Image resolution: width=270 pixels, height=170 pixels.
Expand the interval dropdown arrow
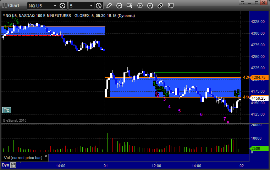coord(92,6)
